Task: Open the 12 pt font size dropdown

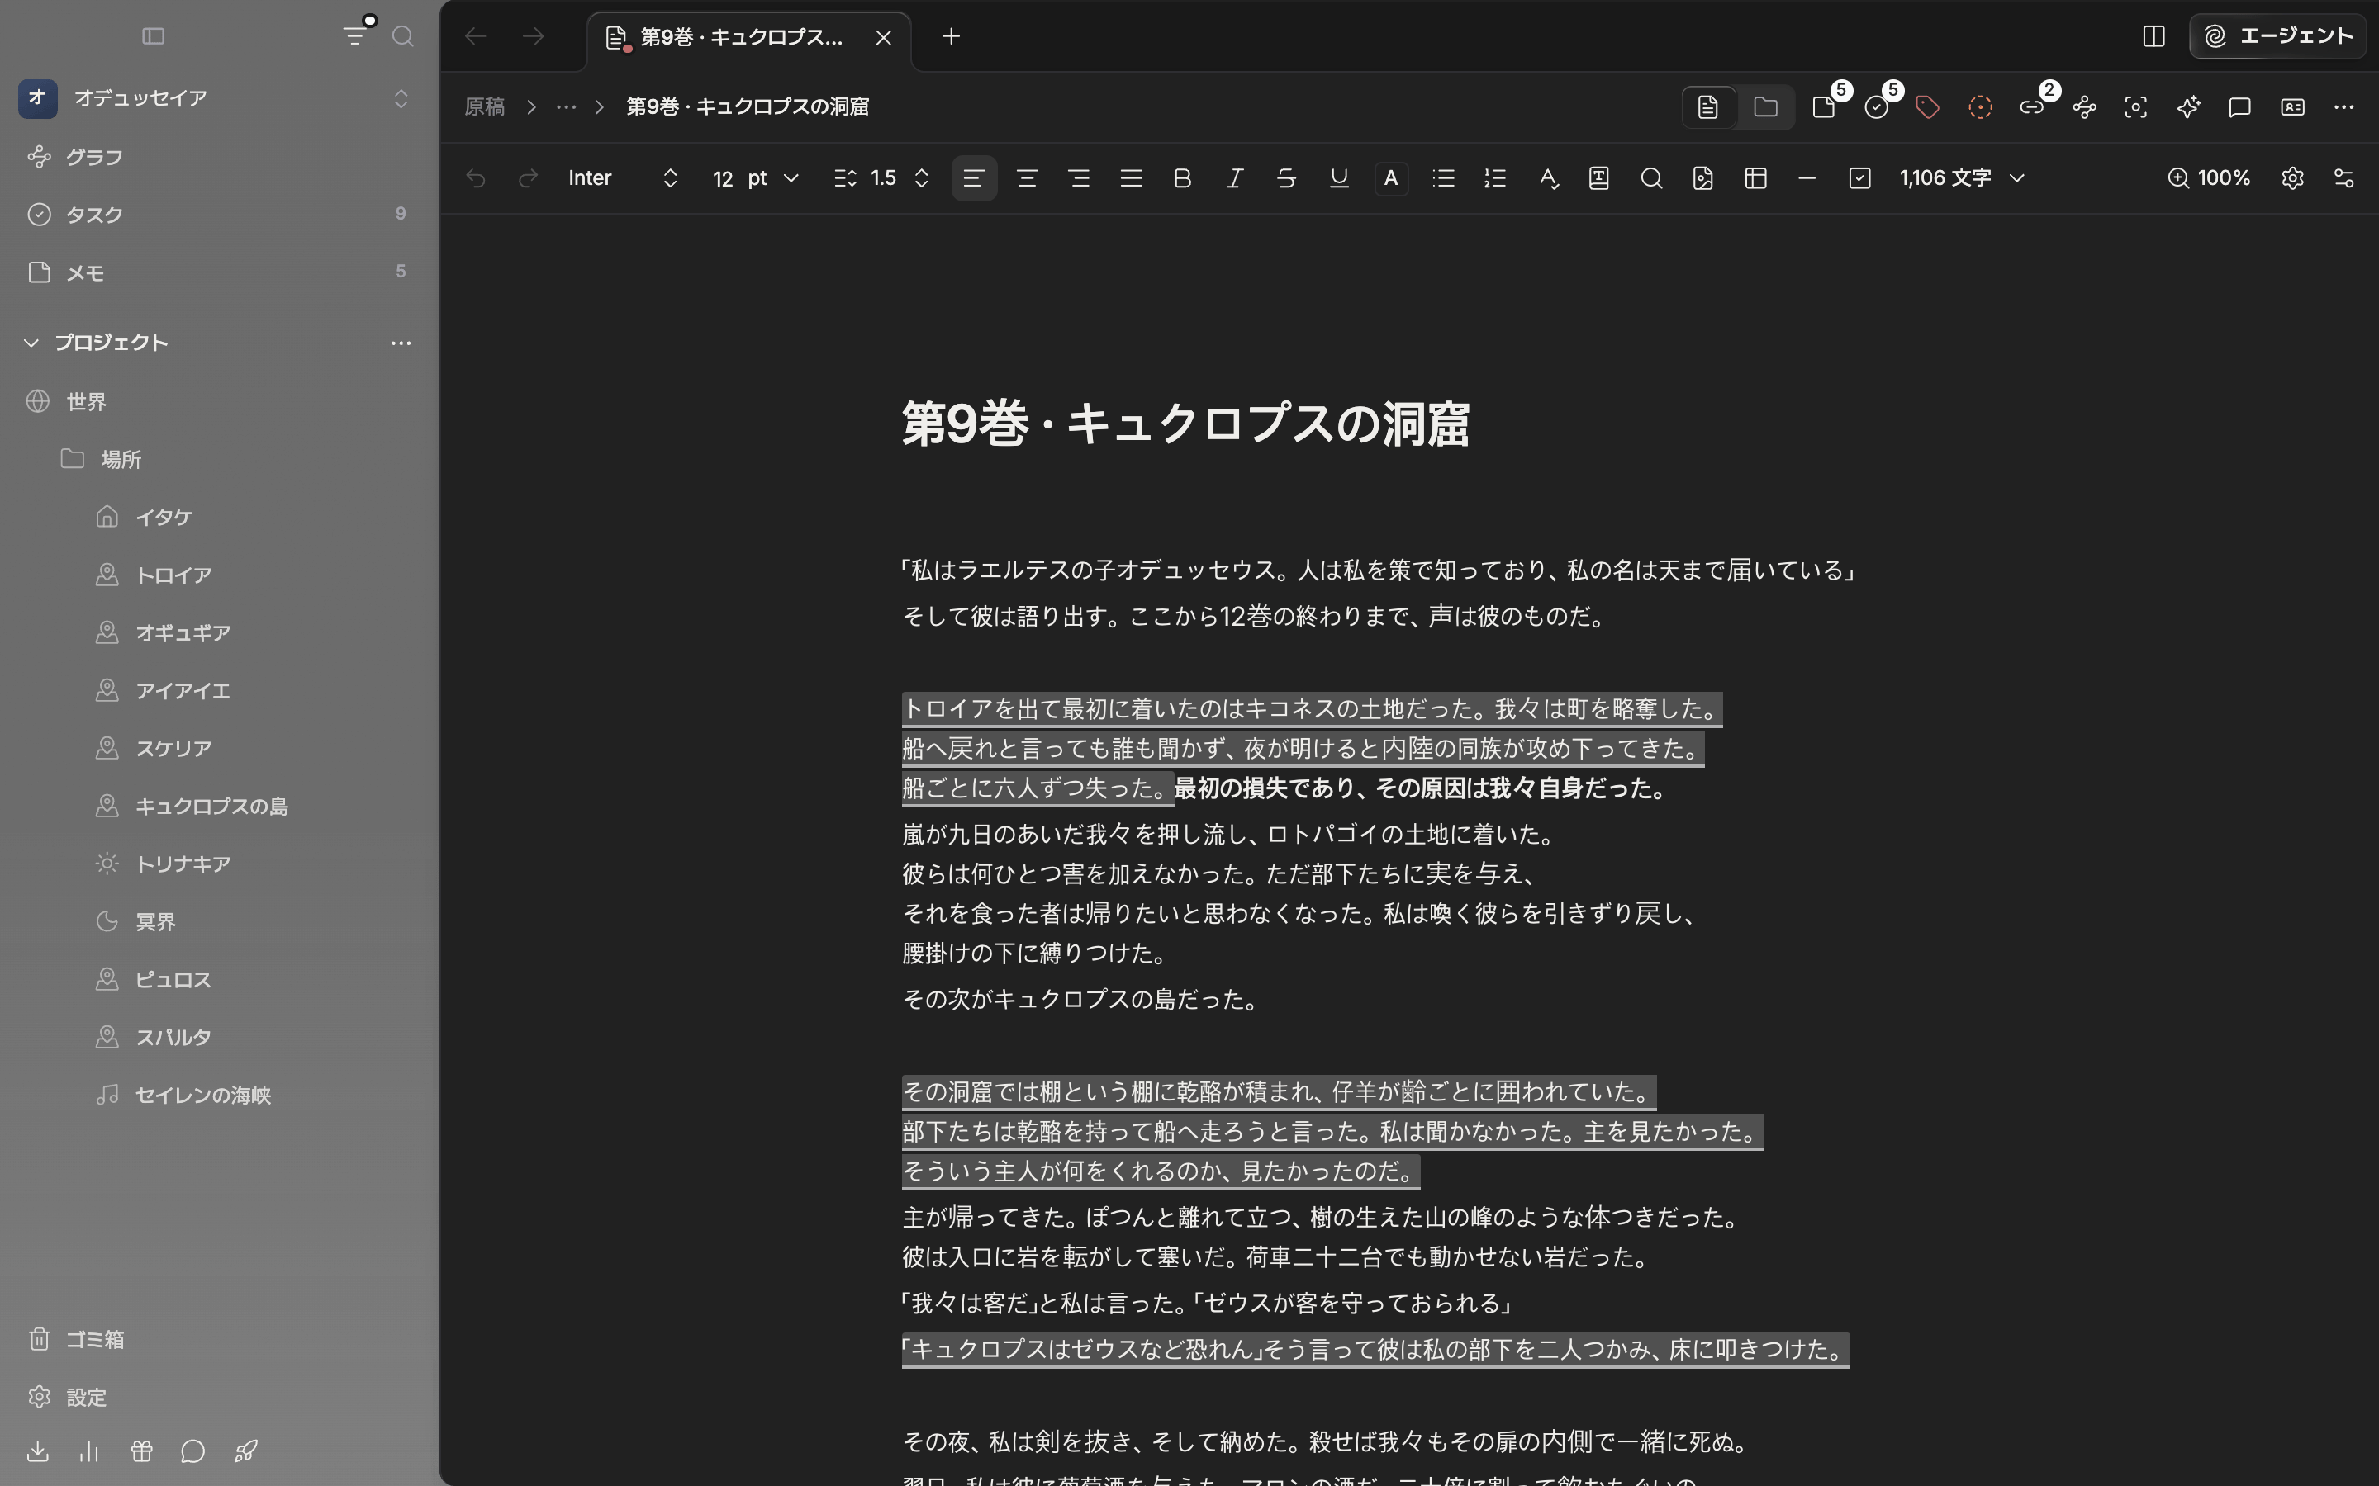Action: coord(755,177)
